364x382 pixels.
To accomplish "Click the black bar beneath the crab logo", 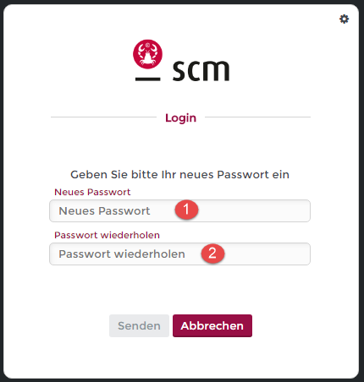I will [147, 79].
